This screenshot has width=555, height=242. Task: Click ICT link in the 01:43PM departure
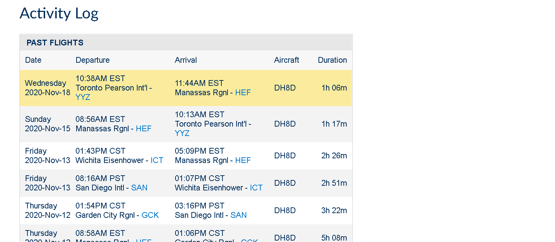157,160
